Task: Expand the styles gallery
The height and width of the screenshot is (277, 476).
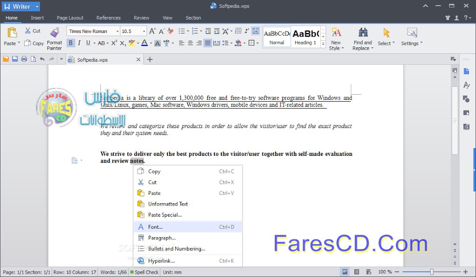Action: [x=324, y=44]
